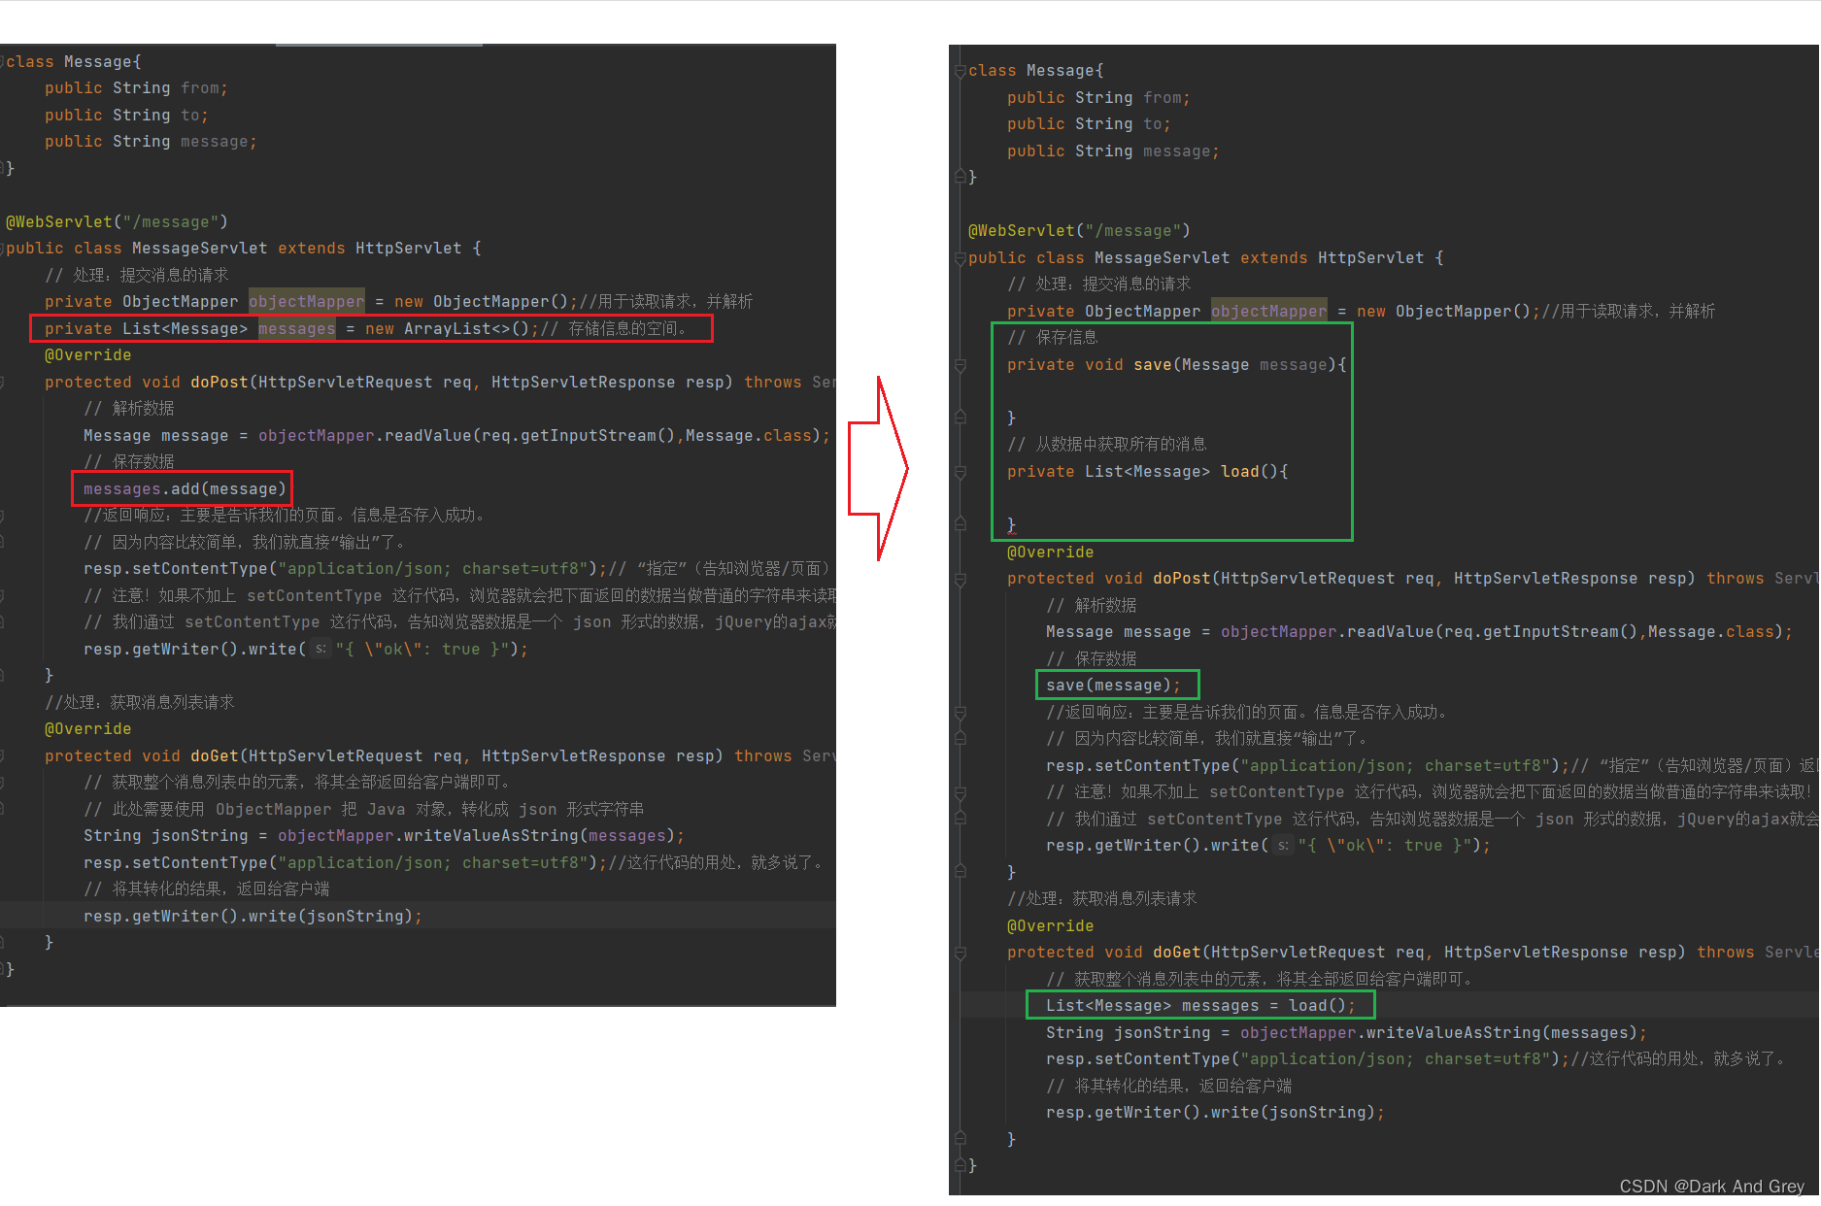Click the 's:' parameter hint in right code
The height and width of the screenshot is (1206, 1821).
coord(1283,846)
